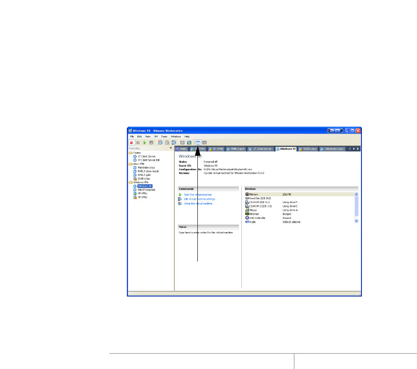Switch to the Home tab

click(182, 149)
